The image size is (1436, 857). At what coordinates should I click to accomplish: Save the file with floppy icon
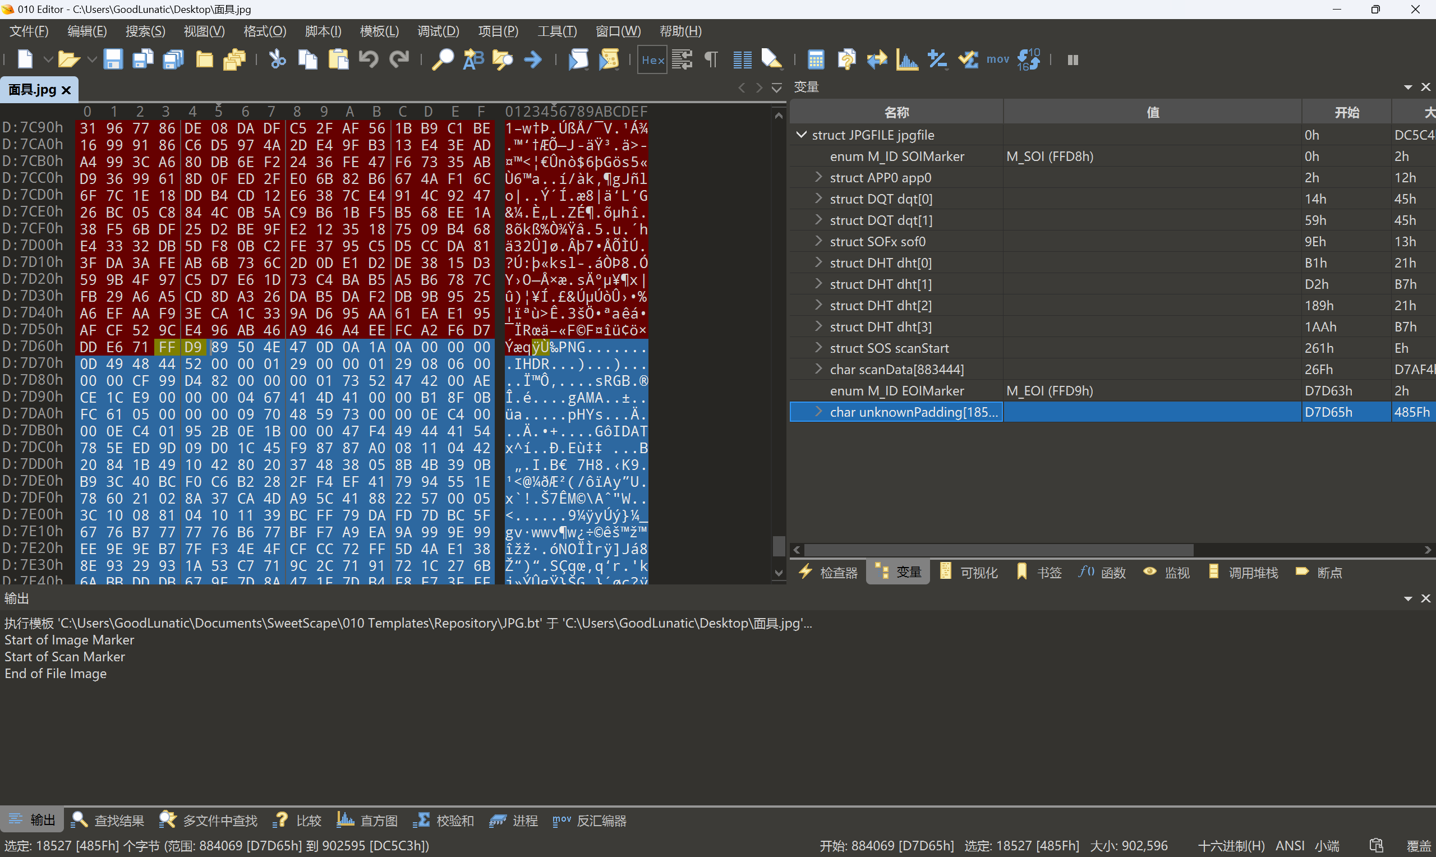113,59
